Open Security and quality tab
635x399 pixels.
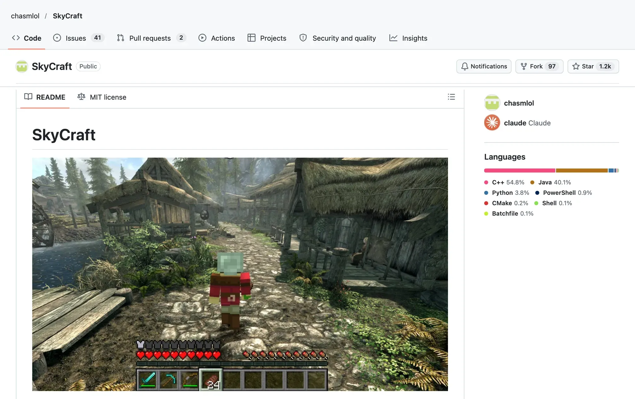(x=338, y=38)
